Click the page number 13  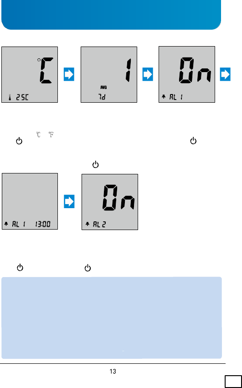click(113, 372)
